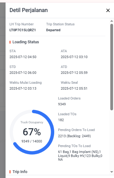Click the scrollbar down arrow

point(112,172)
